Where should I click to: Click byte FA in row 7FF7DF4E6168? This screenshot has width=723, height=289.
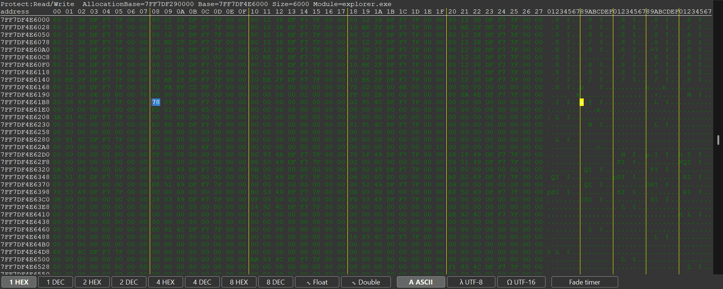click(x=168, y=87)
